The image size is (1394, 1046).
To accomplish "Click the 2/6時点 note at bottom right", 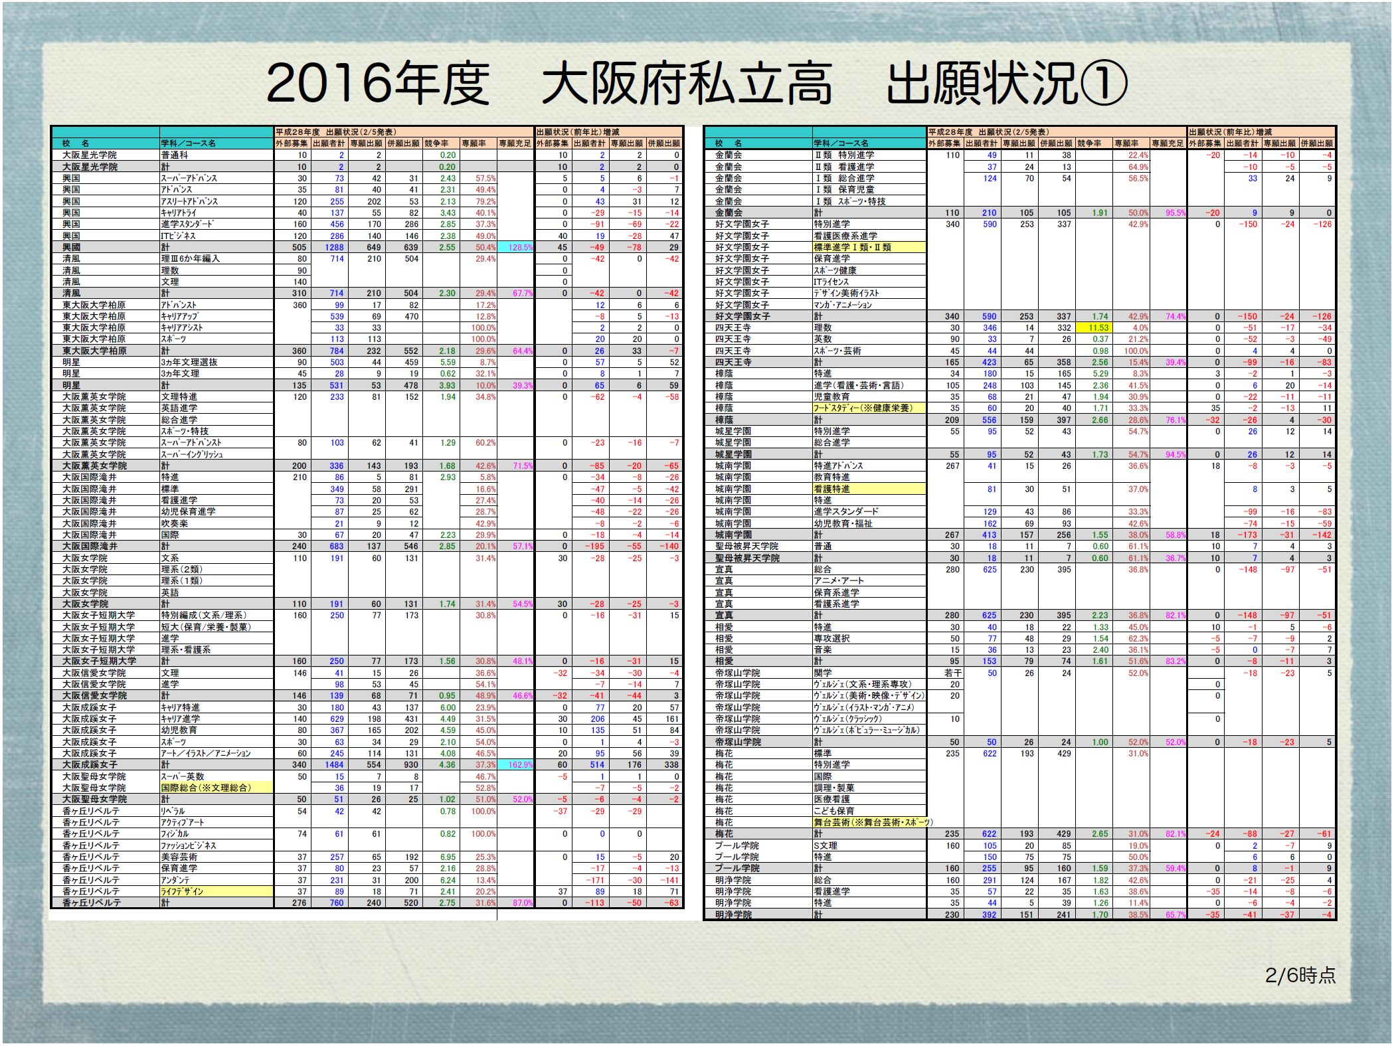I will coord(1300,975).
